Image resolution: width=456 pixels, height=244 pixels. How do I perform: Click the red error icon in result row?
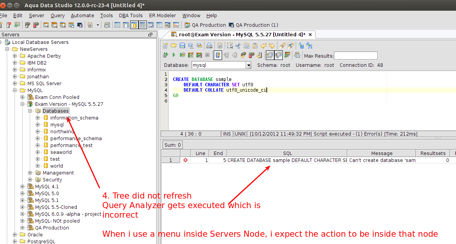point(185,160)
